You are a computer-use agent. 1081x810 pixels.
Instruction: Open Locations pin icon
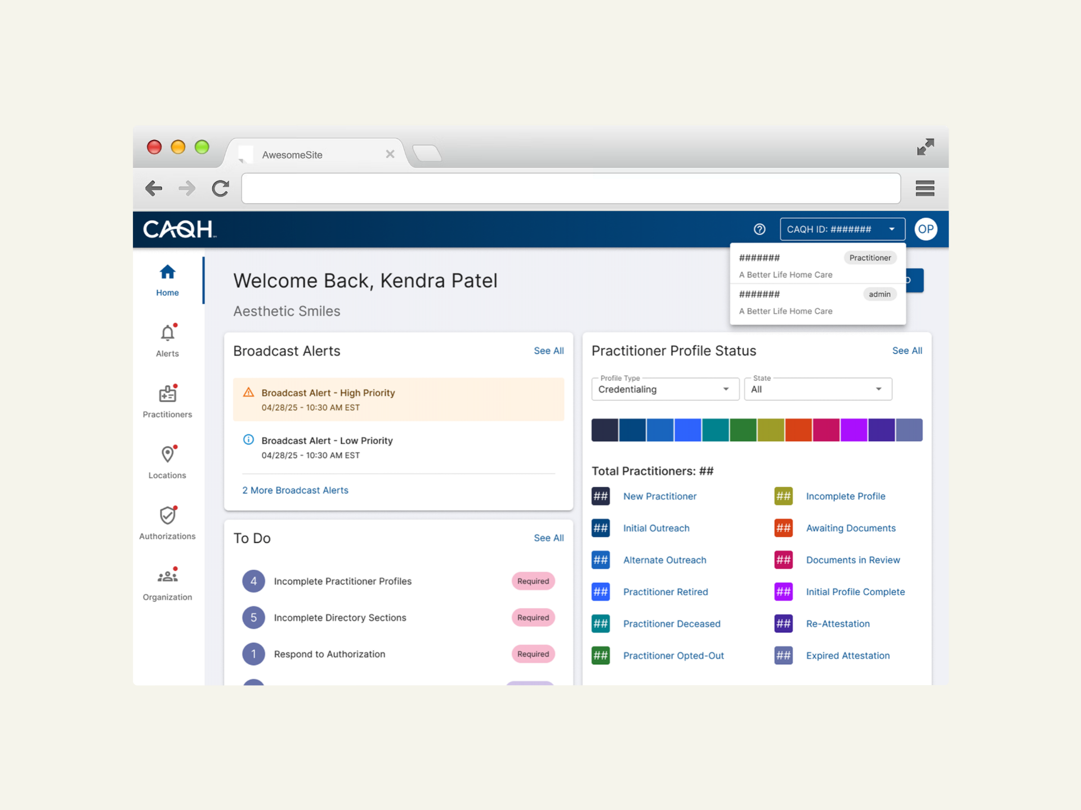point(167,454)
